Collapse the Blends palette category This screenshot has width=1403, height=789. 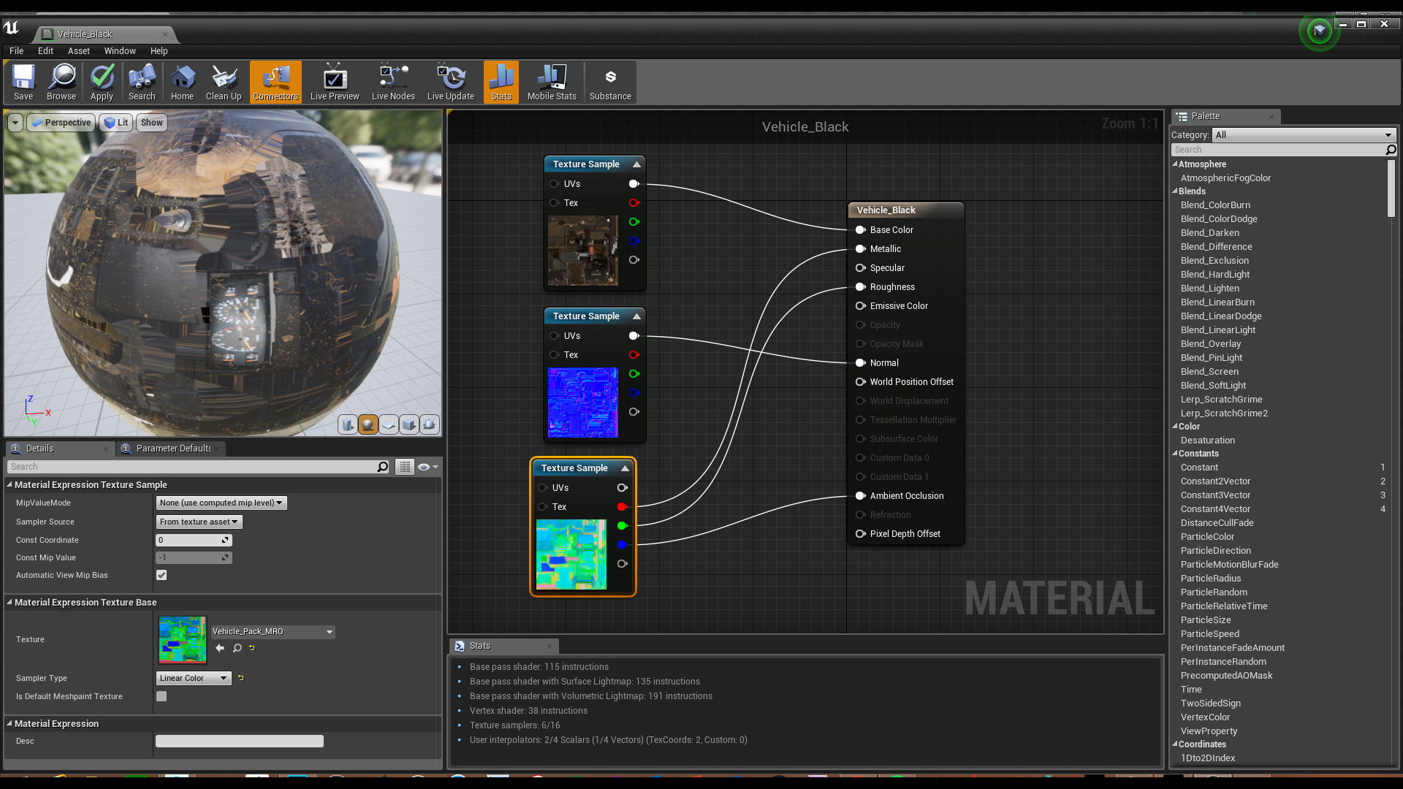(1175, 191)
